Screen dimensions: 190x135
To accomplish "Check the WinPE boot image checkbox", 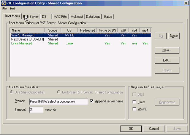I will [135, 109].
